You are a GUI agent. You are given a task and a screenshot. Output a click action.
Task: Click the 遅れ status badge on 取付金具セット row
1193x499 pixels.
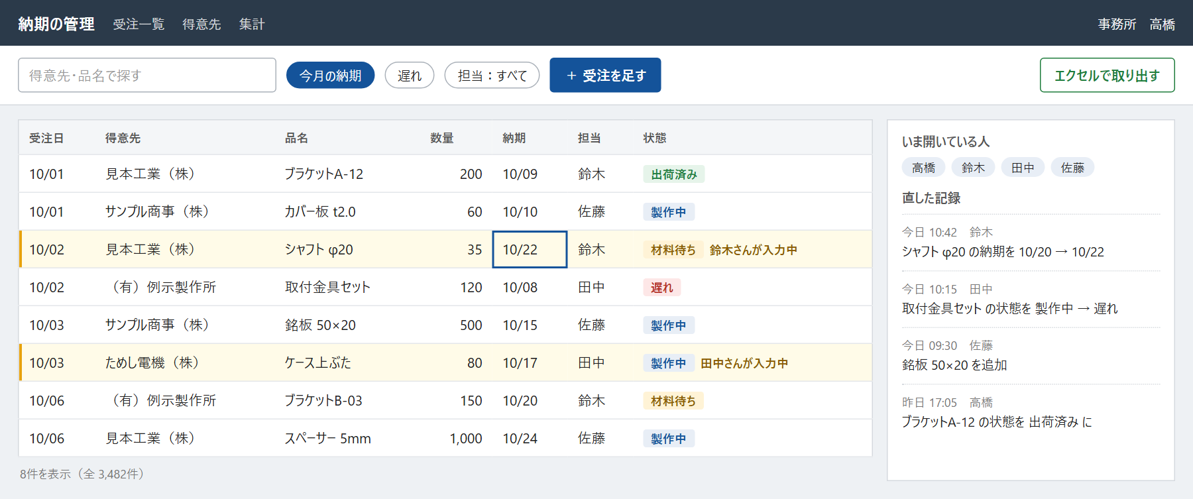coord(662,288)
